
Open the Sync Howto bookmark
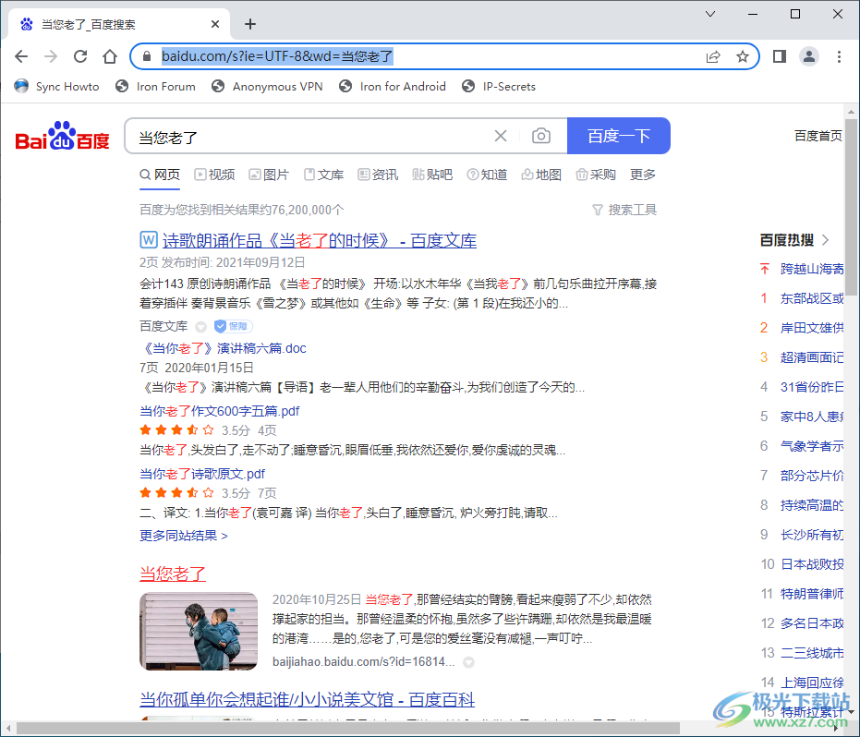click(57, 87)
